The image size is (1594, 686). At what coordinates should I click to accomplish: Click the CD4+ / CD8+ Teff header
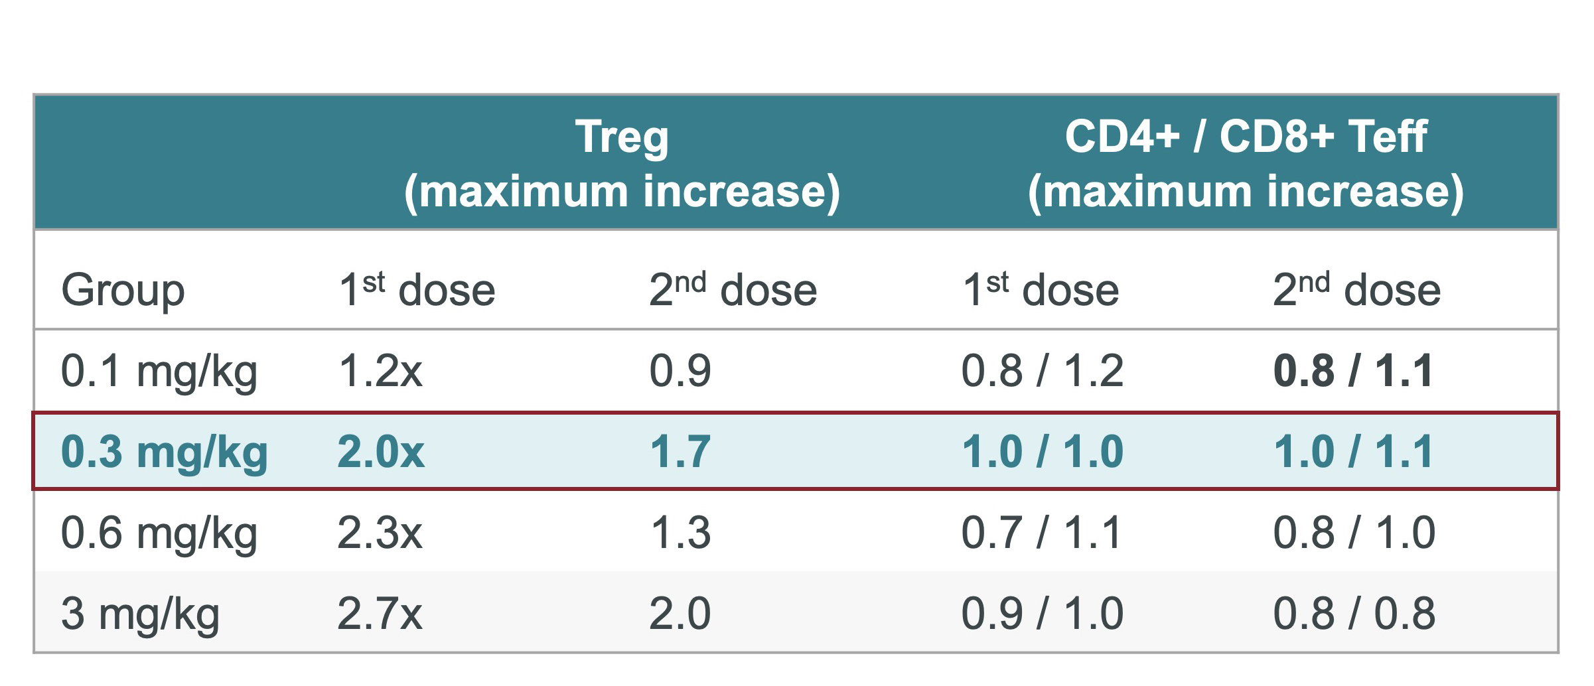[1246, 164]
